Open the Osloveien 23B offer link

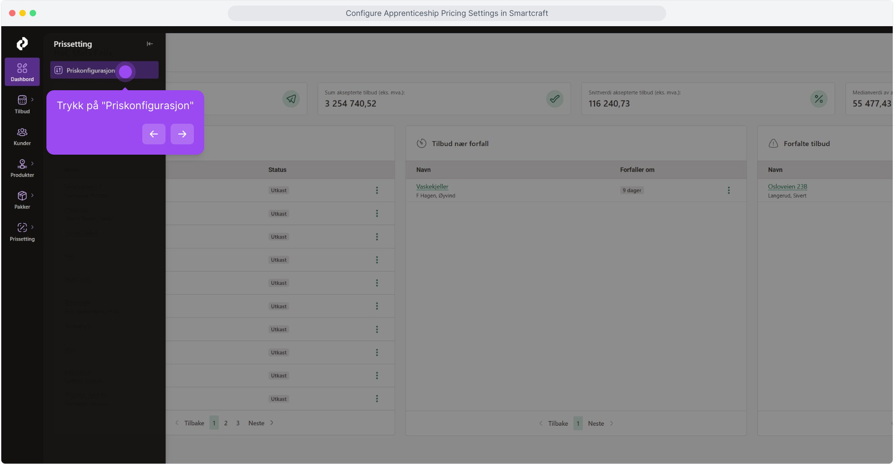(787, 186)
